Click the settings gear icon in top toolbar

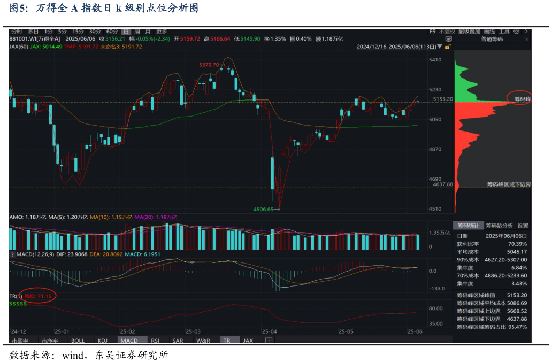click(517, 31)
